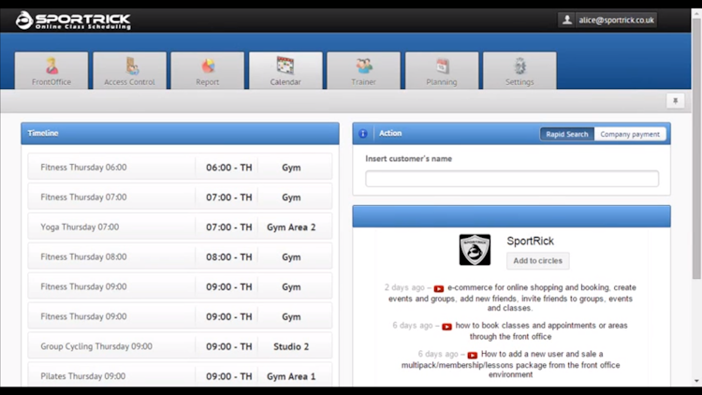702x395 pixels.
Task: Click the Gym Area 2 location cell
Action: pos(291,227)
